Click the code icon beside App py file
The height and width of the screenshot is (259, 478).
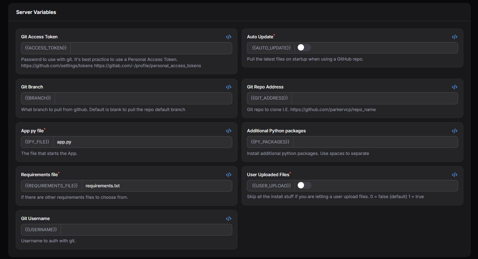[x=229, y=131]
